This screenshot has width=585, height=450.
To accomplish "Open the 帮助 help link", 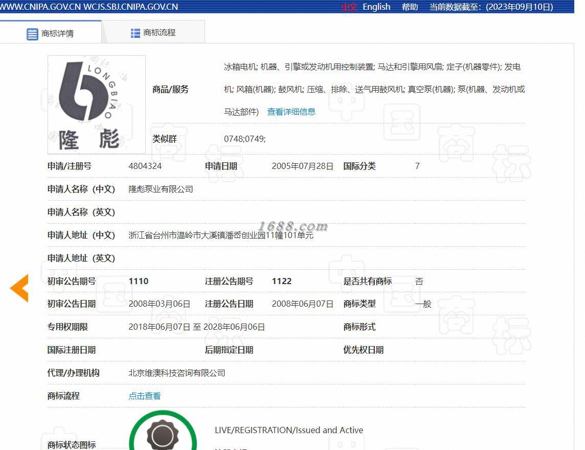I will 410,7.
